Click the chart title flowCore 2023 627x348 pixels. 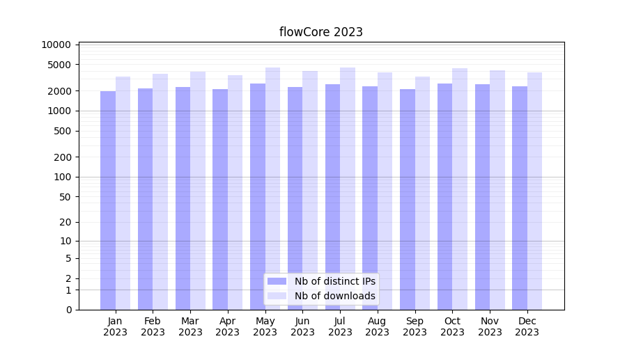click(x=320, y=32)
